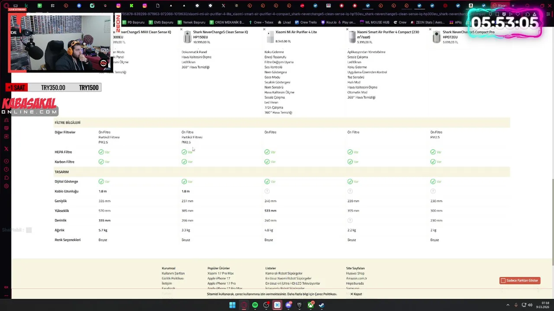Open CREW MEKANİK bookmark
The image size is (554, 311).
(x=227, y=22)
